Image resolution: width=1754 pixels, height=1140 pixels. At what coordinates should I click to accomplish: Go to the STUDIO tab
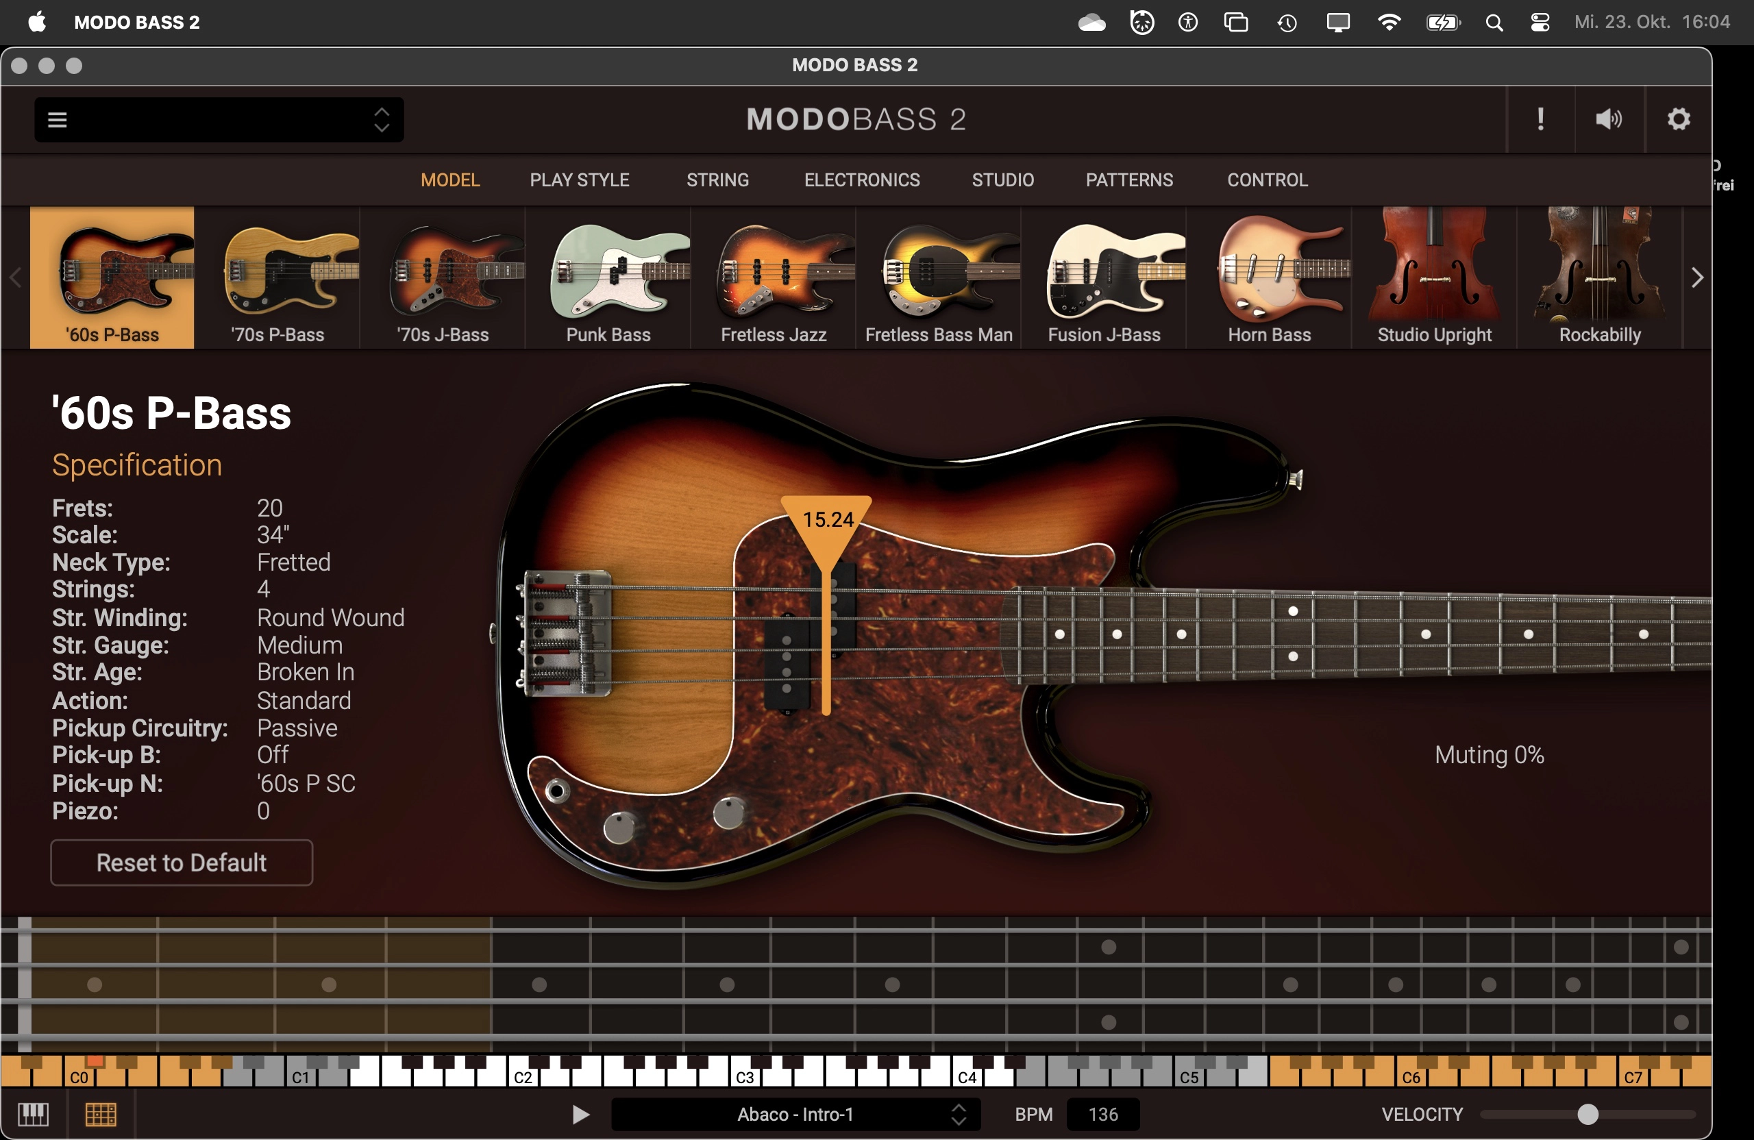1002,179
